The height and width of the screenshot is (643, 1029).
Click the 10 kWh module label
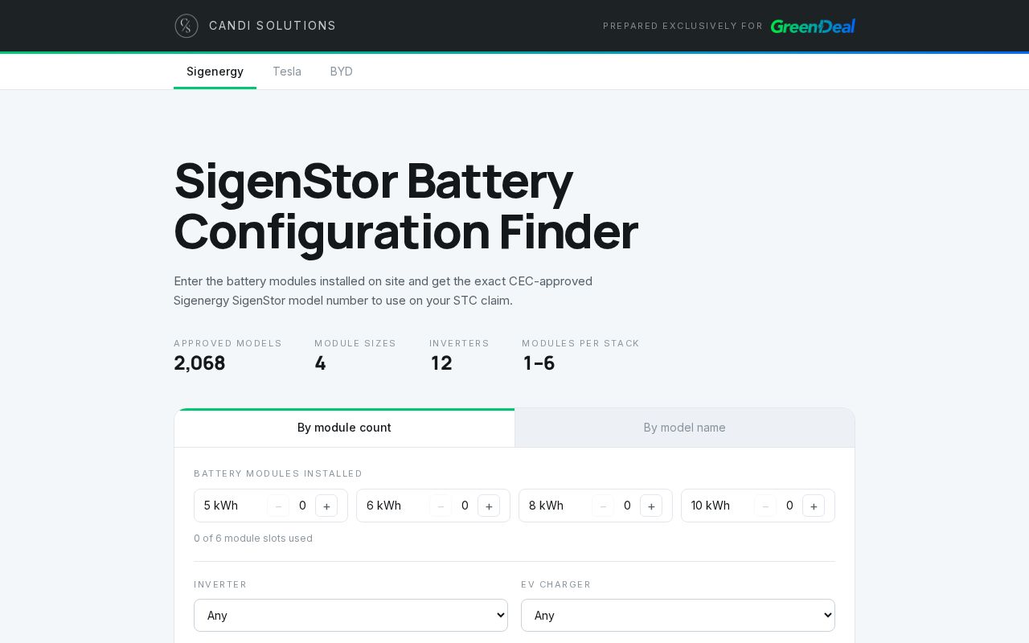point(711,506)
